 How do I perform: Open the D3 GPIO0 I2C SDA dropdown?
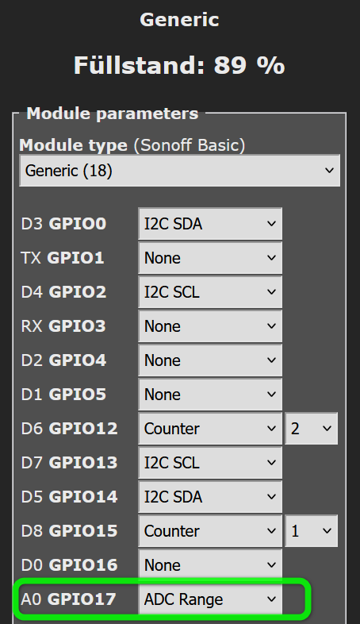pos(210,224)
